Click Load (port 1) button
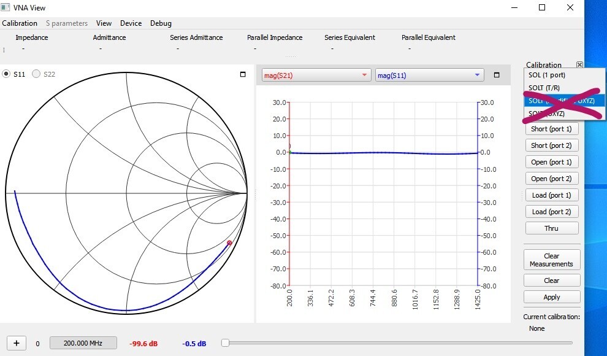Screen dimensions: 607x356 (x=552, y=195)
